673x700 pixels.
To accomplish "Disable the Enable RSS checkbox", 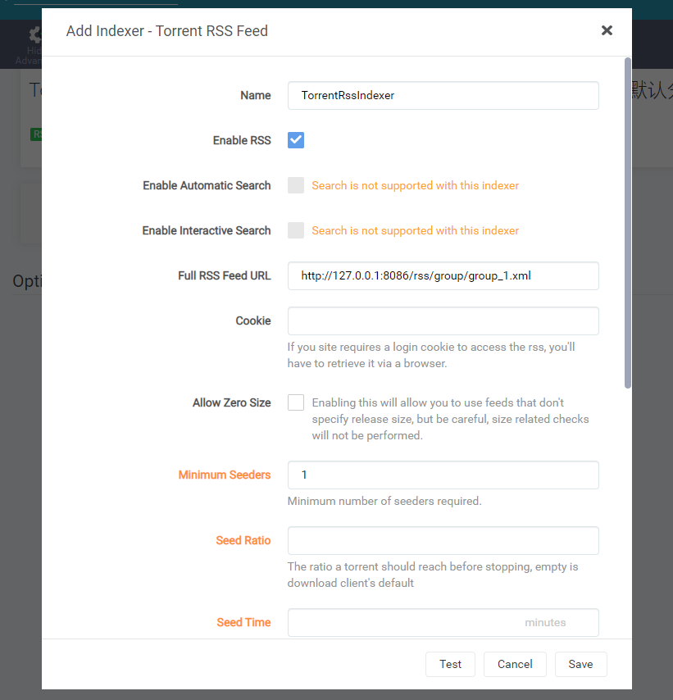I will point(296,140).
